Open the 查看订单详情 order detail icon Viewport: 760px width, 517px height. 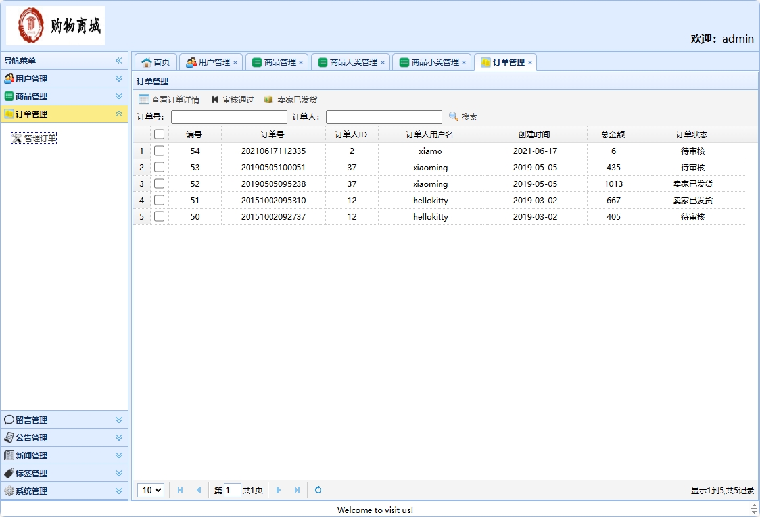coord(143,99)
